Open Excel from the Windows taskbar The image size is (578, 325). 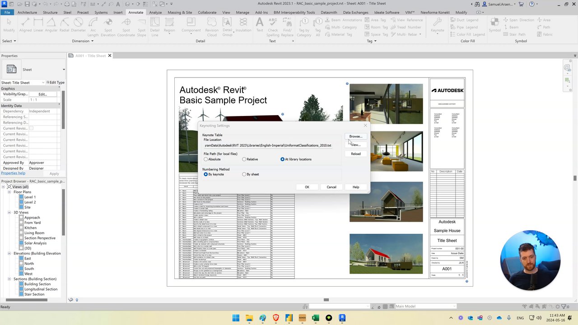(x=316, y=318)
